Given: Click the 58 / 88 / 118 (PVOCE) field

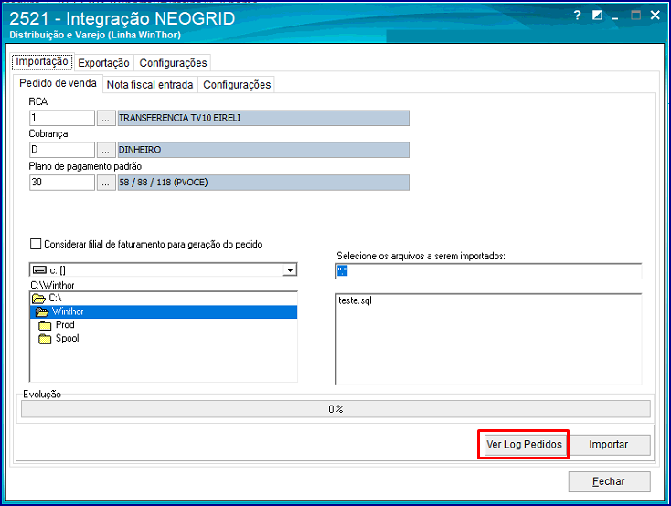Looking at the screenshot, I should click(263, 183).
